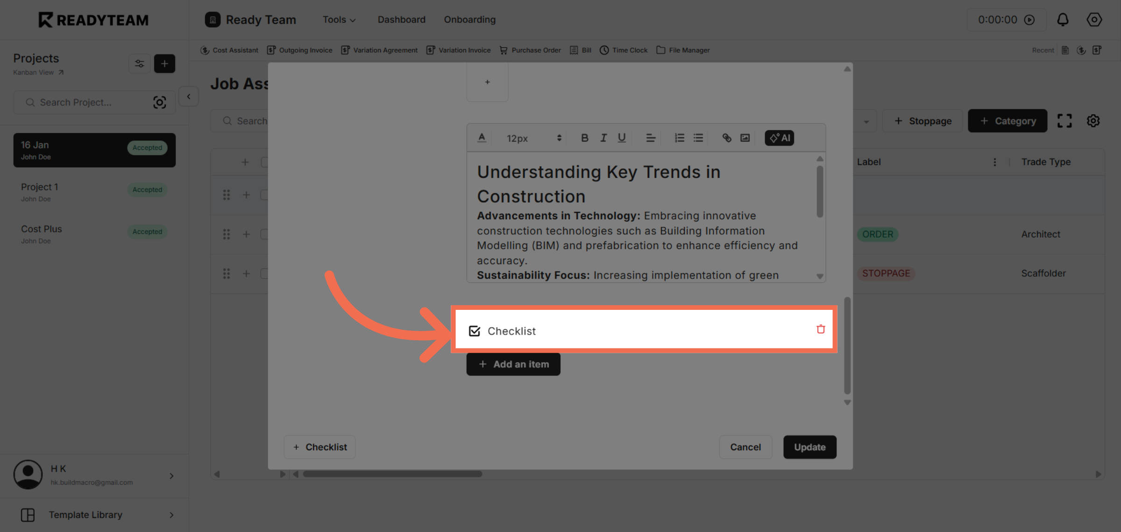Screen dimensions: 1121x532
Task: Toggle underline text formatting
Action: [622, 138]
